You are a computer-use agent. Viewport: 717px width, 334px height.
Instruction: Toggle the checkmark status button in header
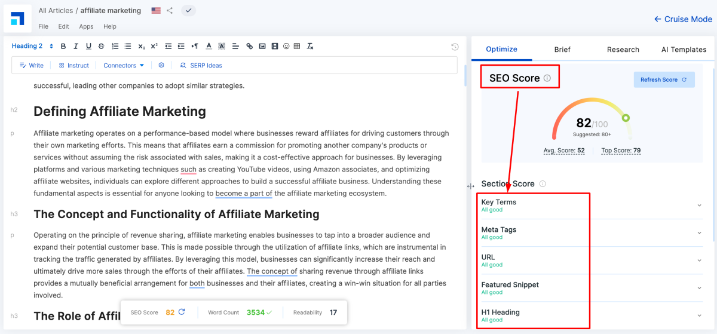pyautogui.click(x=188, y=11)
